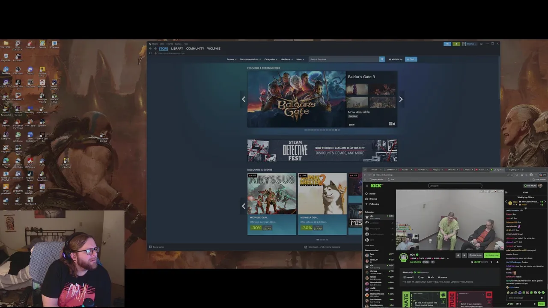Open the Core Keeper desktop shortcut

(30, 123)
